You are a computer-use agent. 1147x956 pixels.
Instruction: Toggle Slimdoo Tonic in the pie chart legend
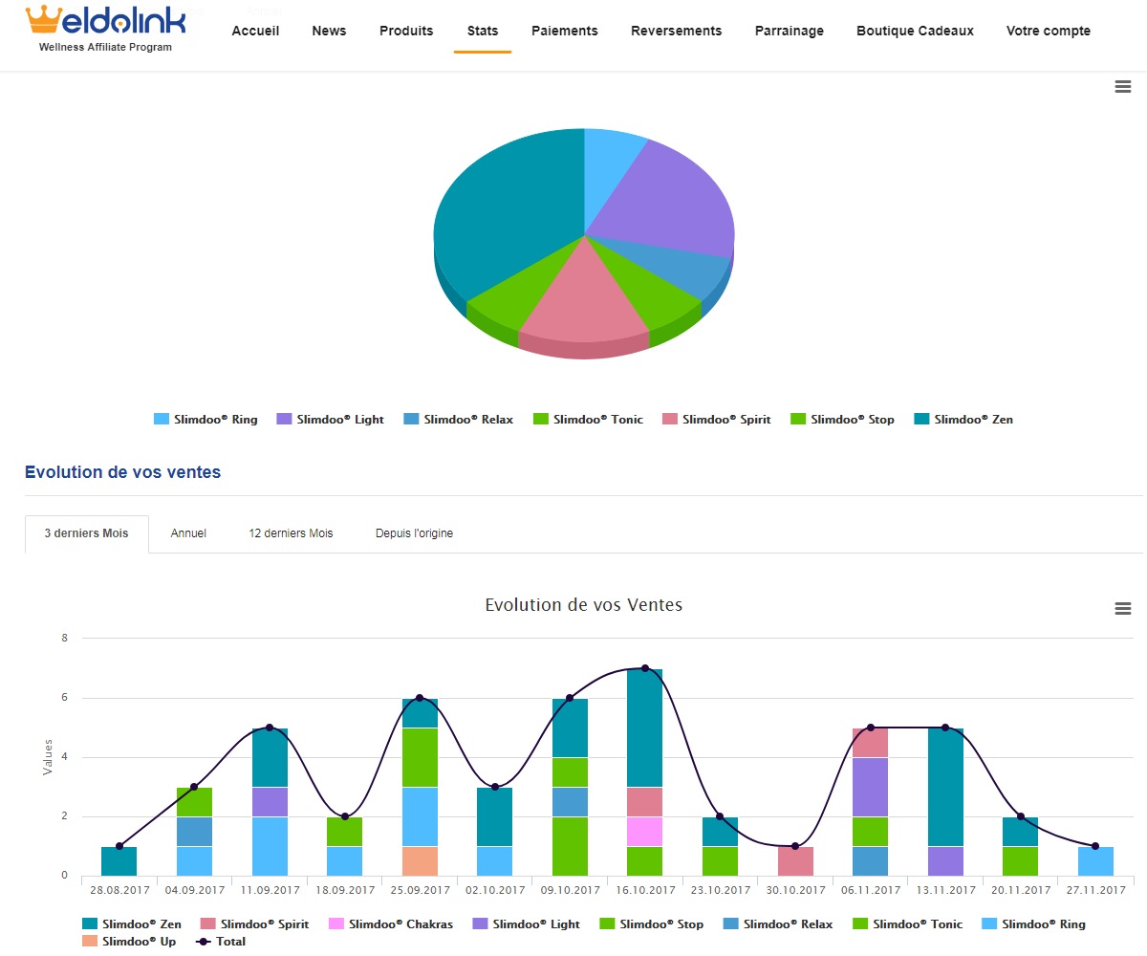click(588, 420)
